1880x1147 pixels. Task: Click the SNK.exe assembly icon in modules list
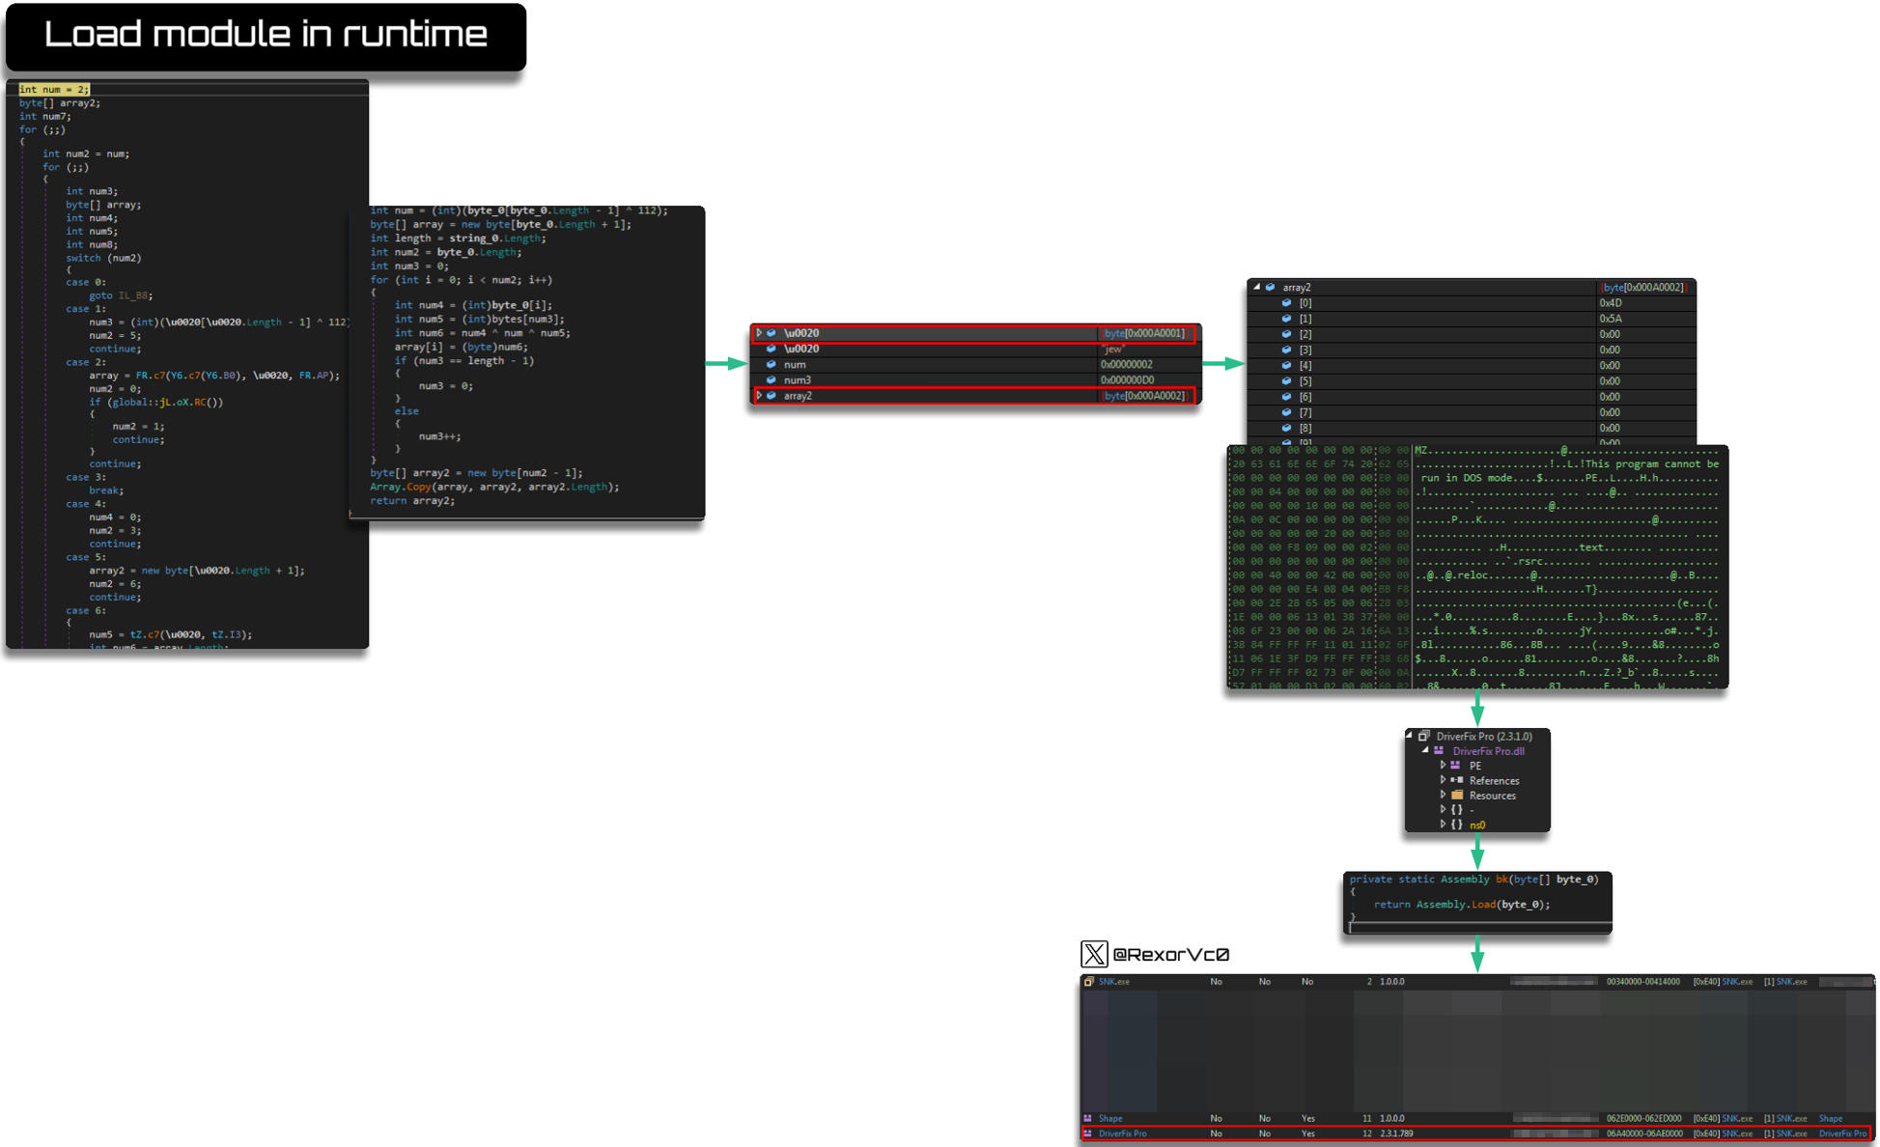[x=1089, y=981]
